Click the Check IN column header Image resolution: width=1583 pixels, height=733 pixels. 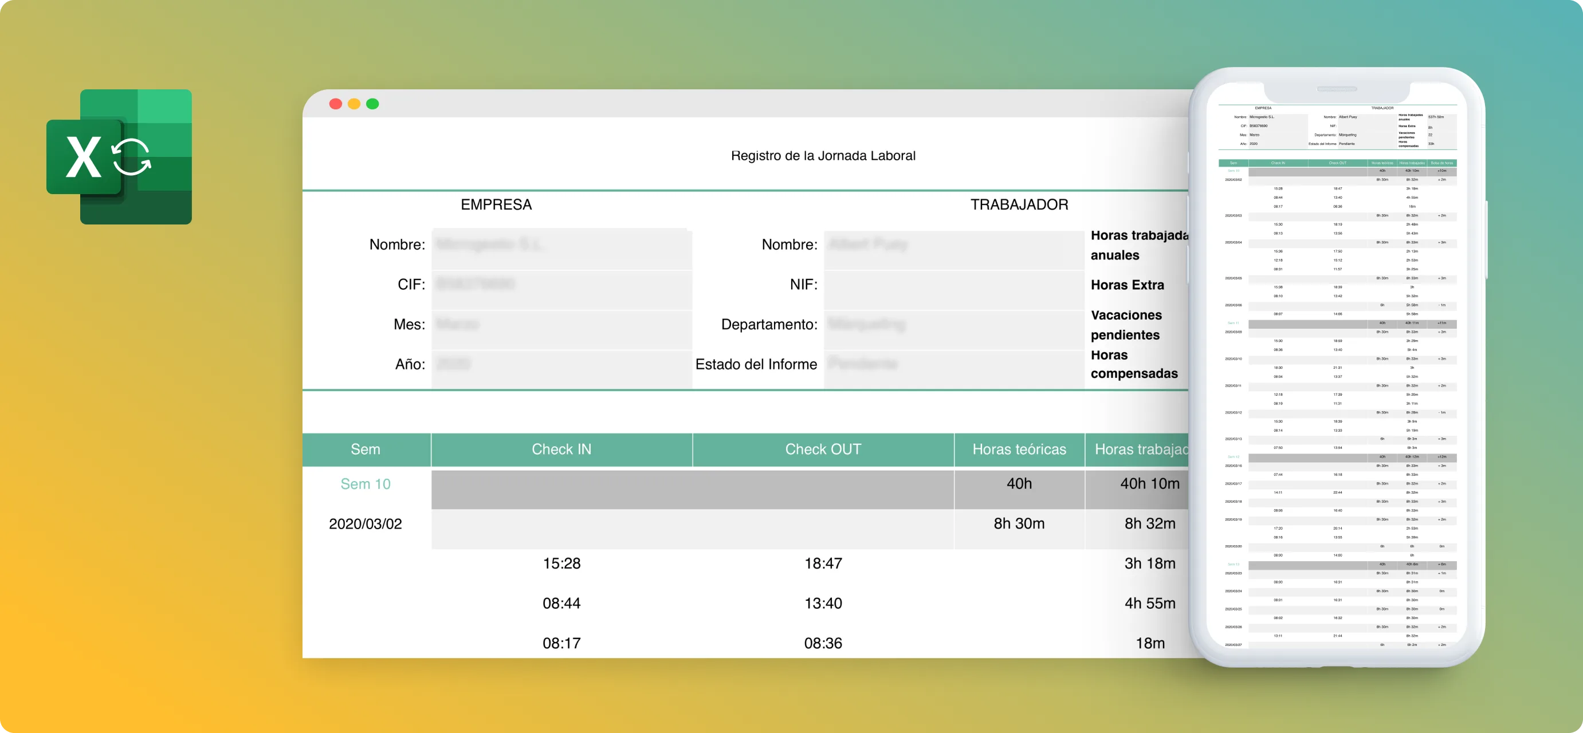(561, 449)
